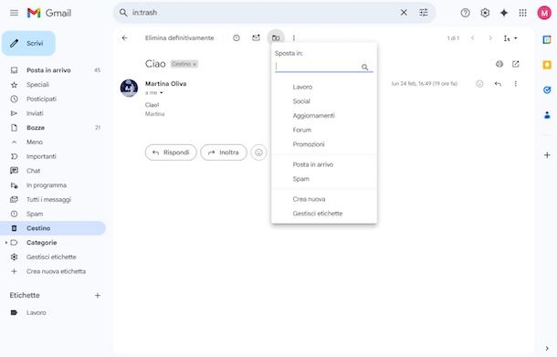Click Martina Oliva's avatar
Screen dimensions: 557x357
(129, 88)
